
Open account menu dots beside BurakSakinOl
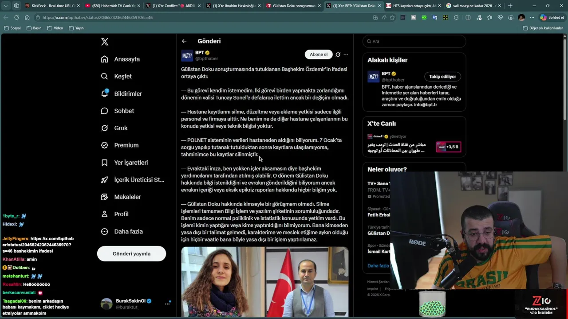(x=167, y=304)
